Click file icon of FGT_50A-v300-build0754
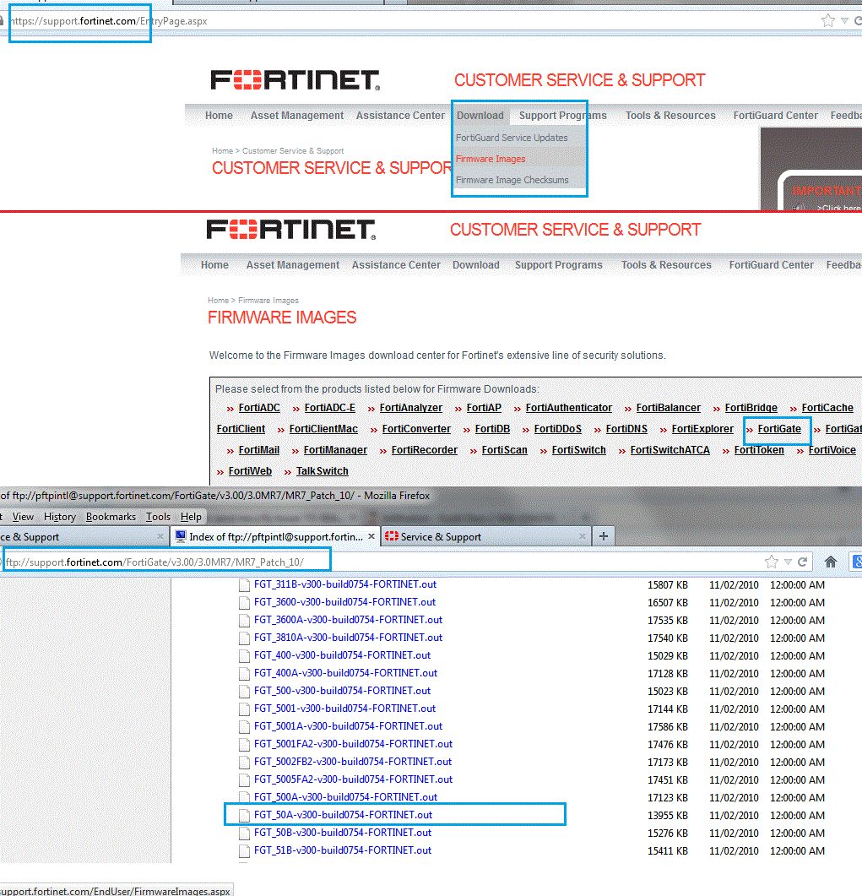This screenshot has width=862, height=896. [244, 816]
